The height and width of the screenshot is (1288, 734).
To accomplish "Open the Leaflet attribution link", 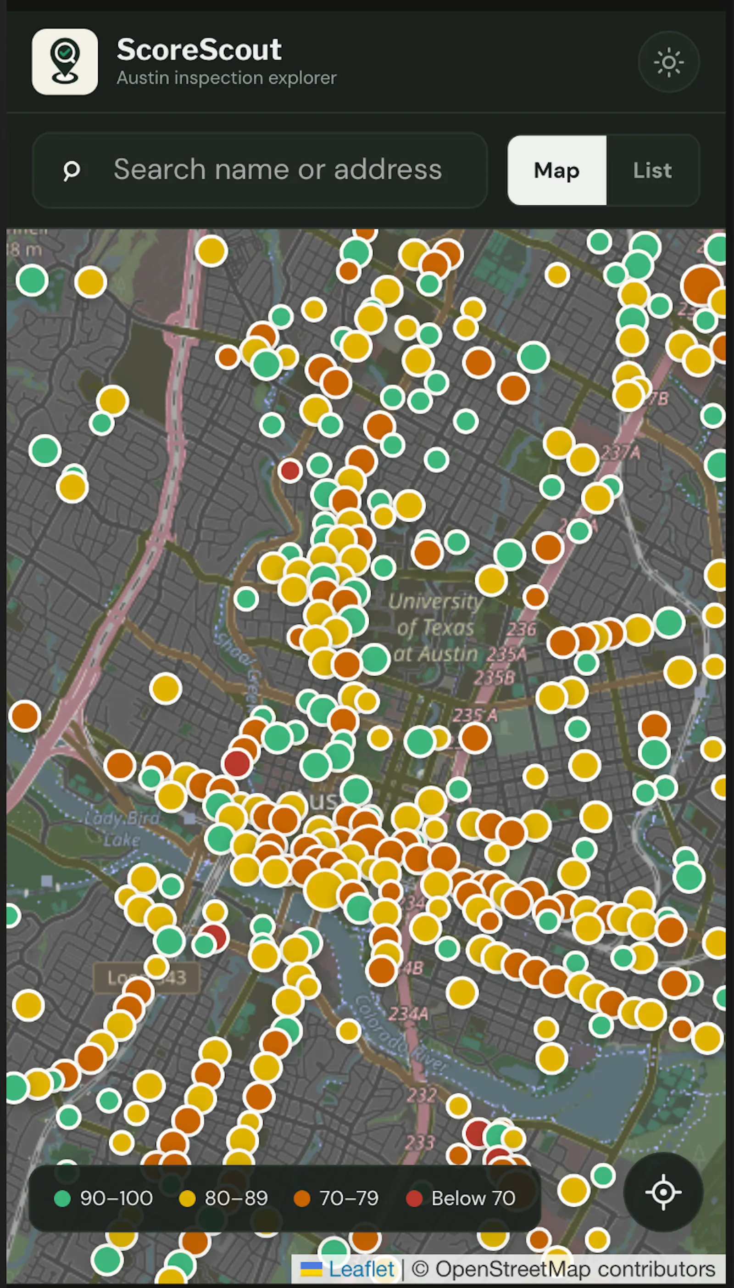I will (361, 1269).
